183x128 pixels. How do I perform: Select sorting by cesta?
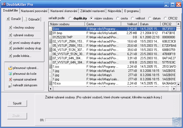tap(118, 18)
